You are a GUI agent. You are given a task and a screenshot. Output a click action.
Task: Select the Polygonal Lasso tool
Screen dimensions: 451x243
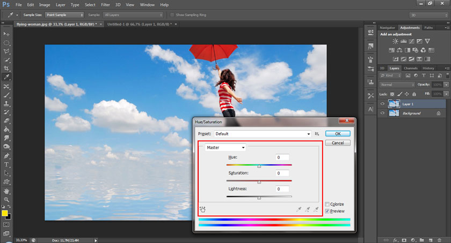6,51
